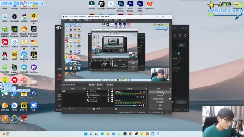The image size is (244, 137).
Task: Open the Adobe Premiere Pro desktop icon
Action: [x=130, y=6]
